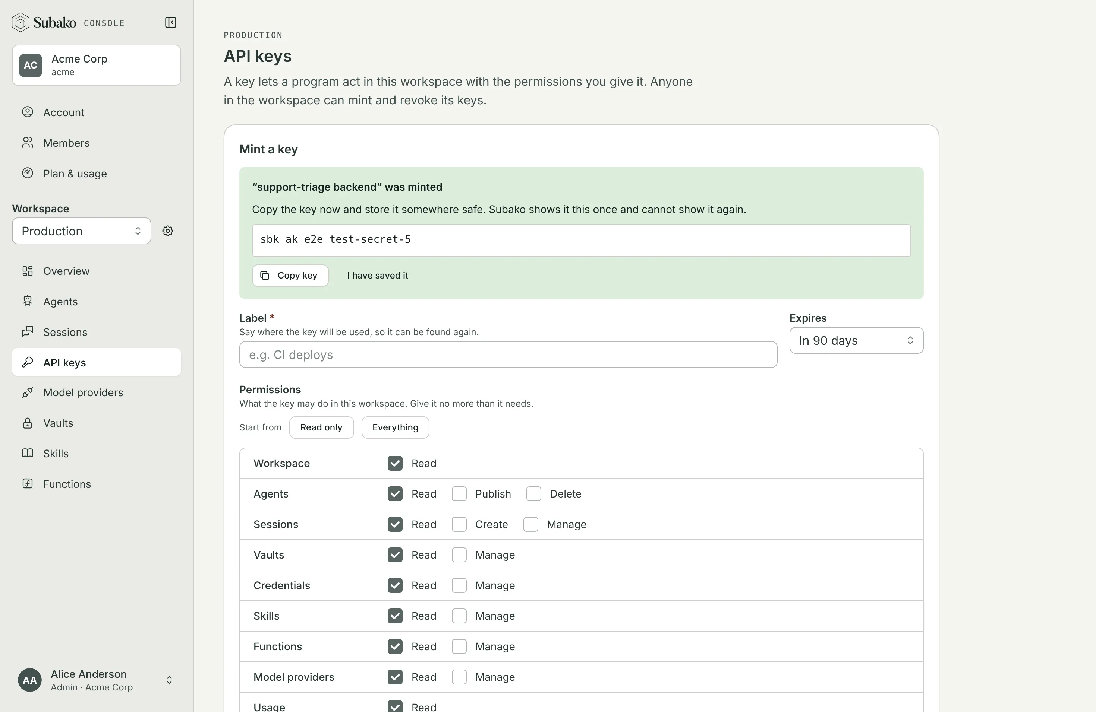The height and width of the screenshot is (712, 1096).
Task: Check the Vaults Manage checkbox
Action: pos(459,555)
